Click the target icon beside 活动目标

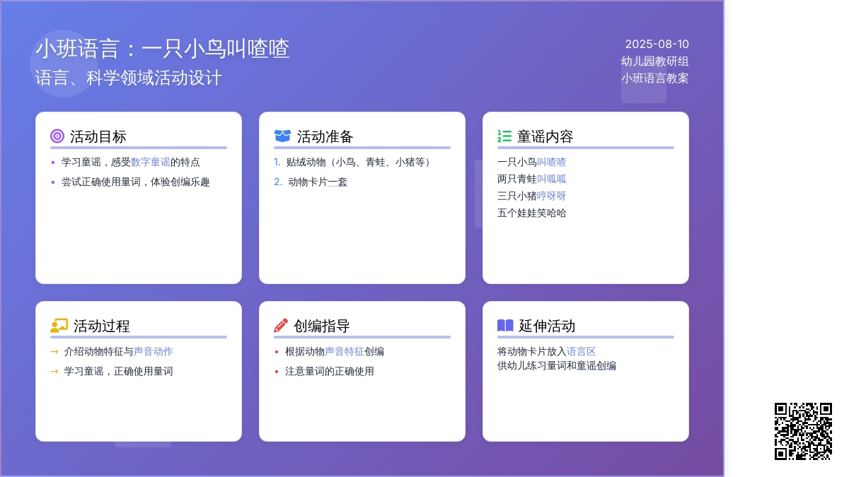click(x=57, y=136)
